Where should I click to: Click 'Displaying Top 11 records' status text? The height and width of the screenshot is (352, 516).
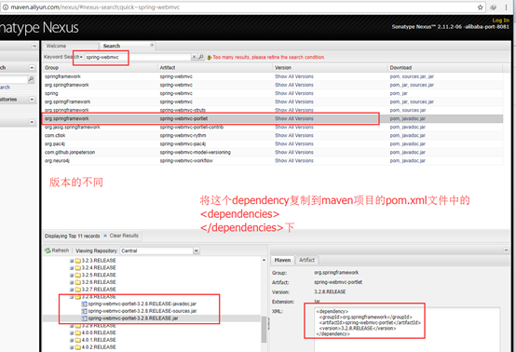72,237
